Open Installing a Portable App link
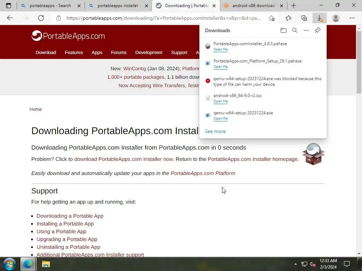This screenshot has height=271, width=362. click(x=65, y=224)
